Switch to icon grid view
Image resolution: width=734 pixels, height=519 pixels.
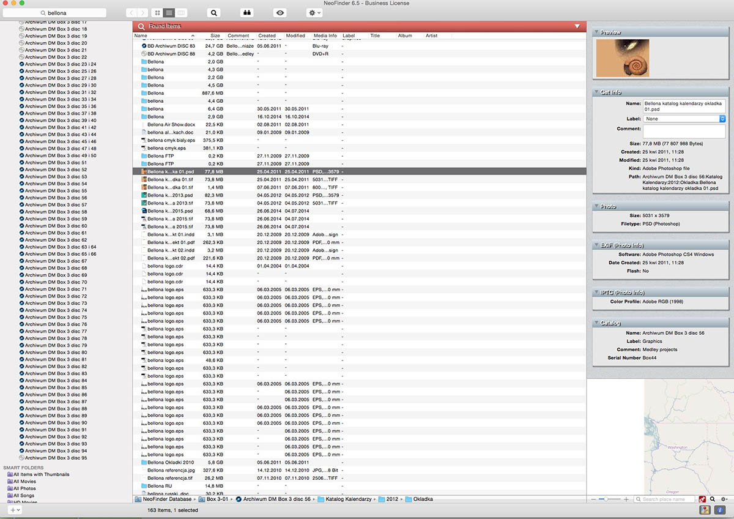tap(157, 12)
